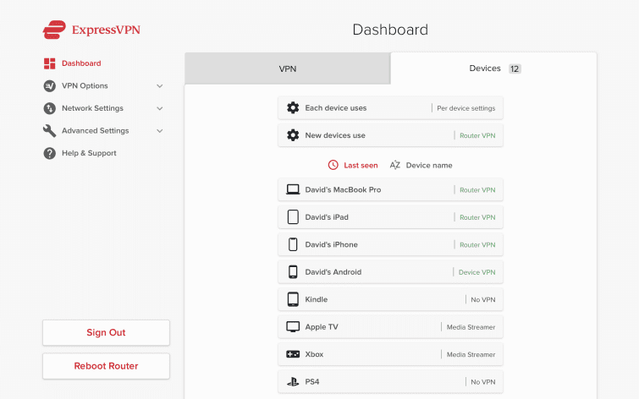Click the Dashboard grid icon in sidebar
The image size is (639, 399).
click(x=49, y=63)
